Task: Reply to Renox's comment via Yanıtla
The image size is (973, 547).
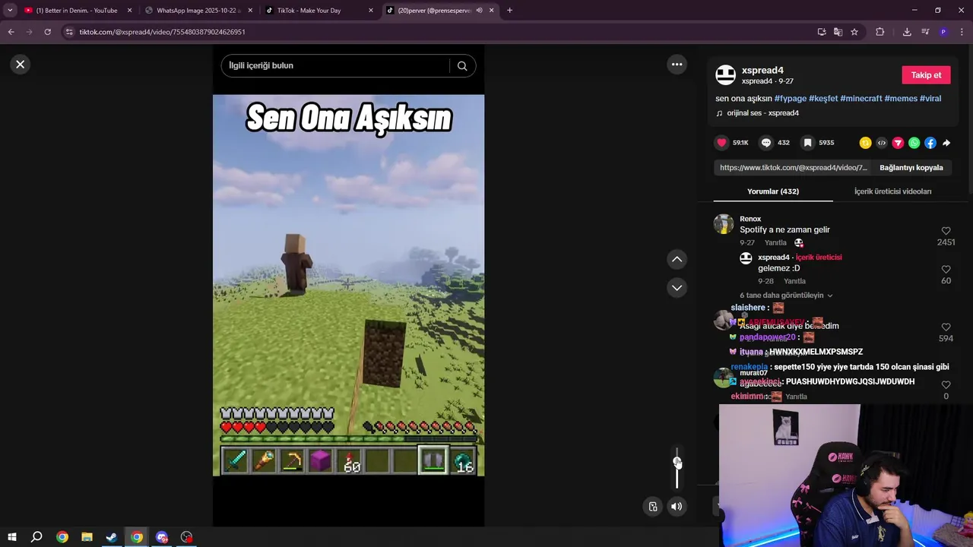Action: click(775, 243)
